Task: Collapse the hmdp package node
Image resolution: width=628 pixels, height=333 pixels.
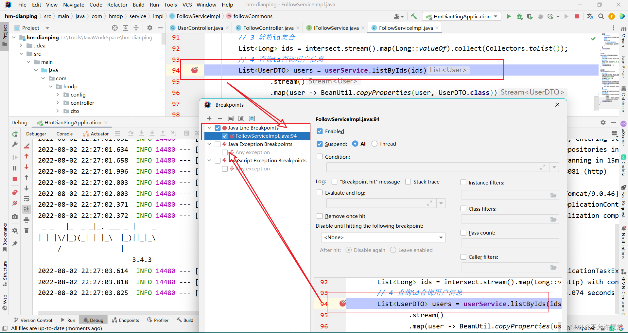Action: (50, 86)
